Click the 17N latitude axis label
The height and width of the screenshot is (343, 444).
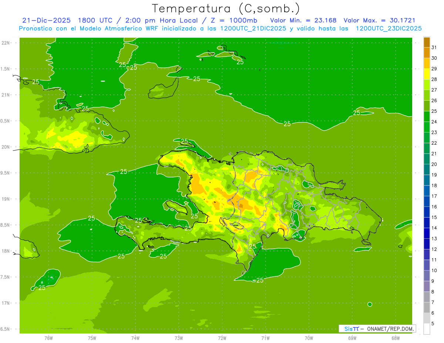(x=6, y=303)
